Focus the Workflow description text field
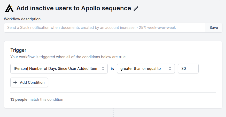226x117 pixels. tap(105, 28)
